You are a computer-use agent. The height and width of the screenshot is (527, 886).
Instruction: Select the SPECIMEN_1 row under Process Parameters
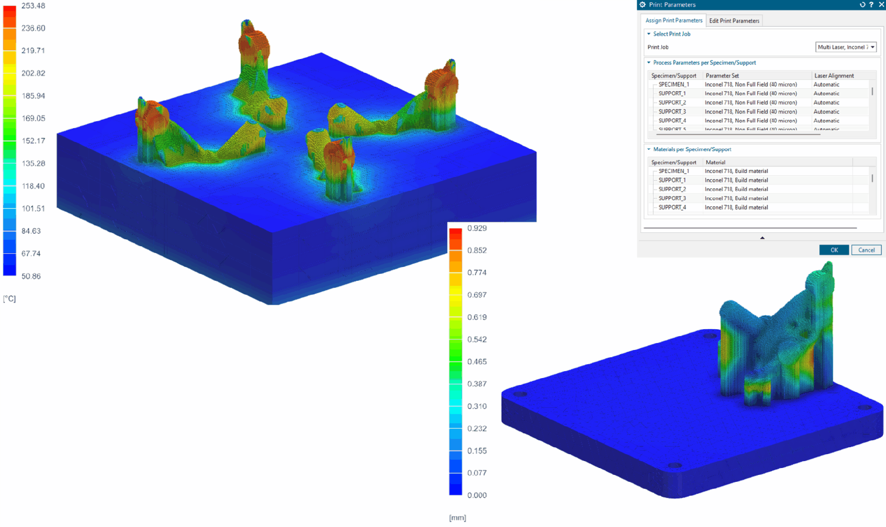(x=674, y=84)
